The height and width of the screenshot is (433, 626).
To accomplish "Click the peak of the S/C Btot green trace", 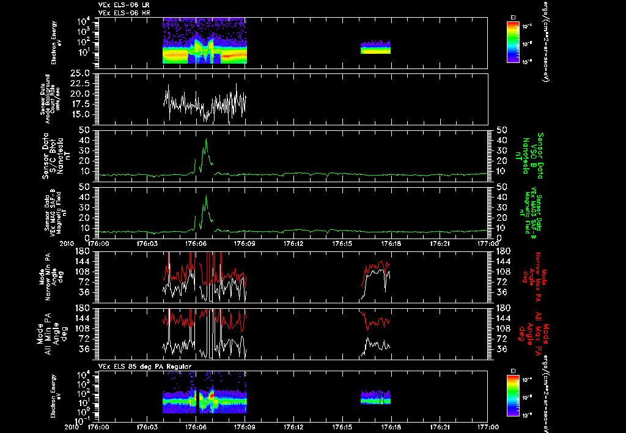I will click(206, 139).
